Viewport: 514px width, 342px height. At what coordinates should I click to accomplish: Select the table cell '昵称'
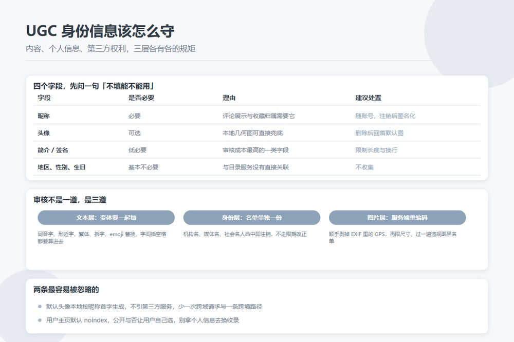(44, 116)
